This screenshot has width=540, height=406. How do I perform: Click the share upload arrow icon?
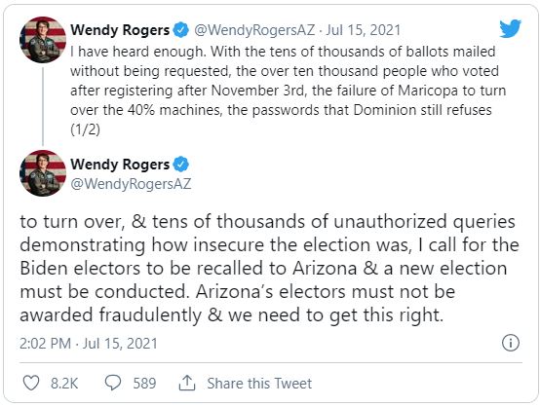click(x=187, y=383)
